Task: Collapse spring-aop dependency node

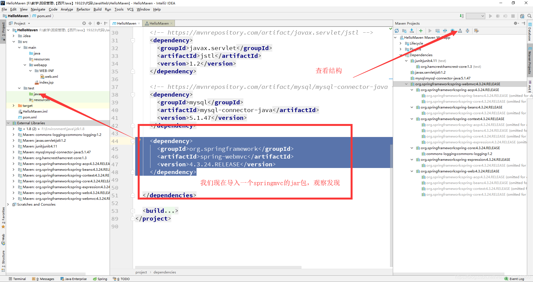Action: 412,90
